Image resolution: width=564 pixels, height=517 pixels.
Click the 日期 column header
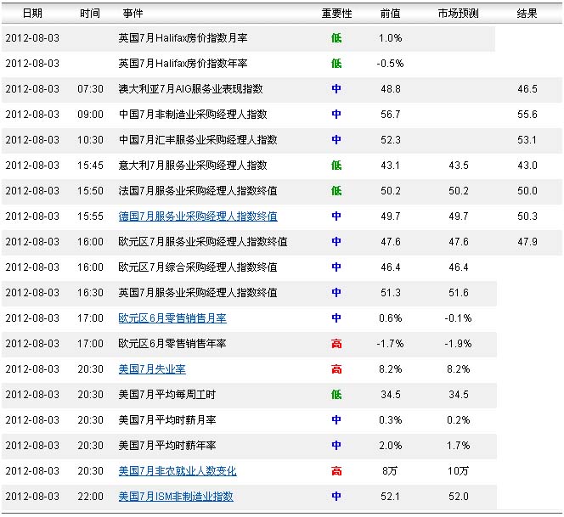pos(32,14)
